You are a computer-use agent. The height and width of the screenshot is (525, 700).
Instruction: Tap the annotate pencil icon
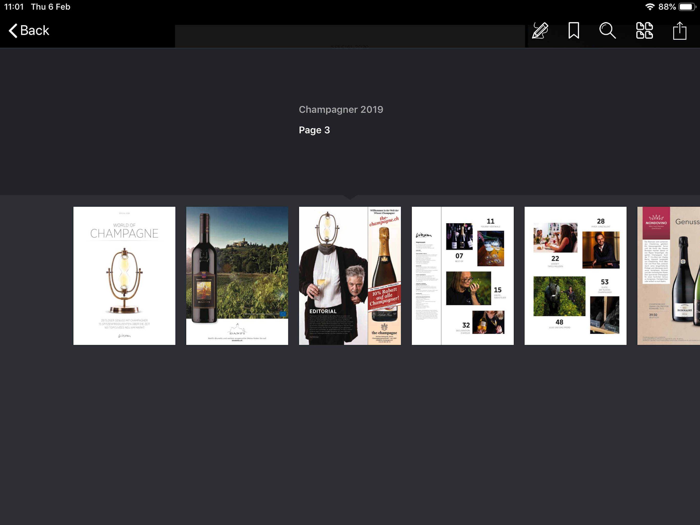[540, 31]
